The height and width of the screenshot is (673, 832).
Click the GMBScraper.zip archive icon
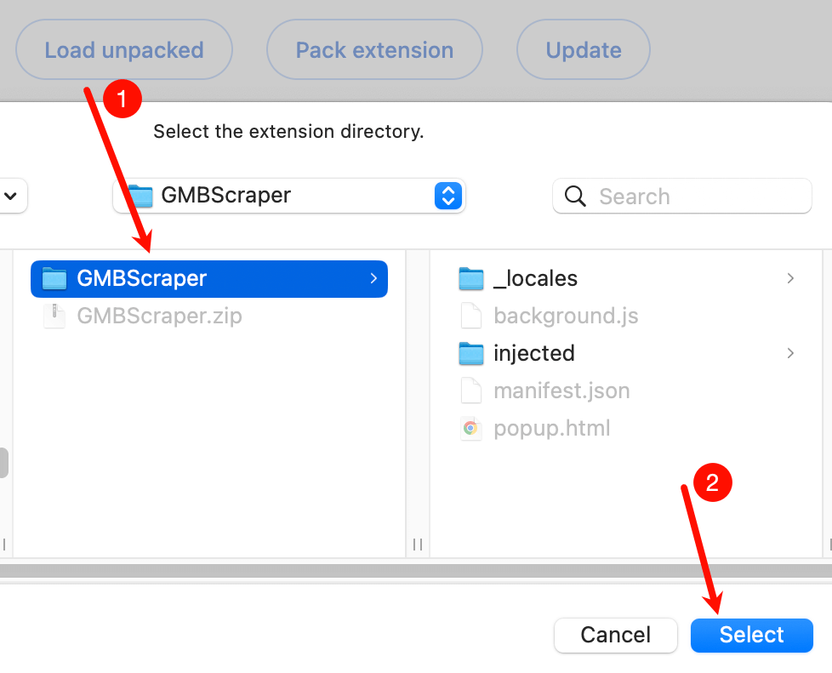coord(54,316)
